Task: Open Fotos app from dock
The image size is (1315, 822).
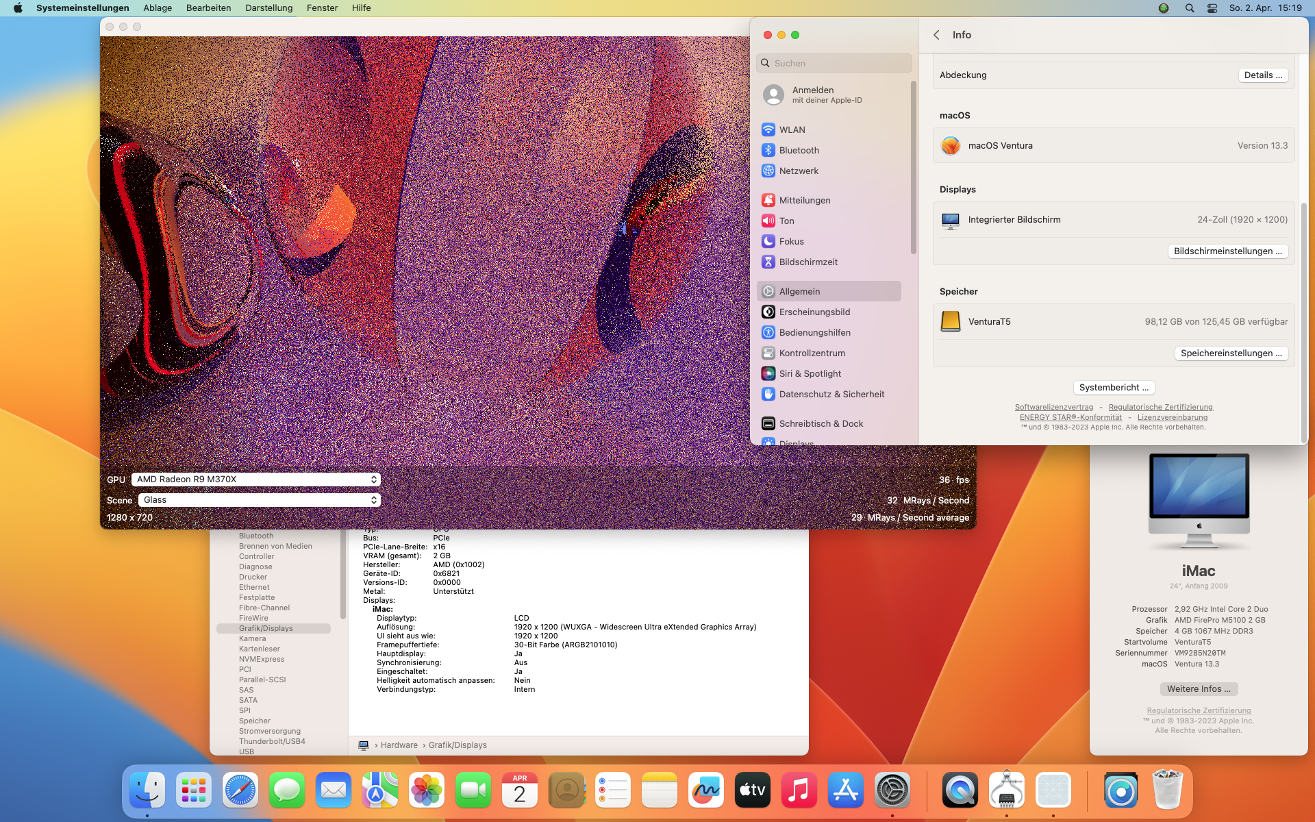Action: 427,790
